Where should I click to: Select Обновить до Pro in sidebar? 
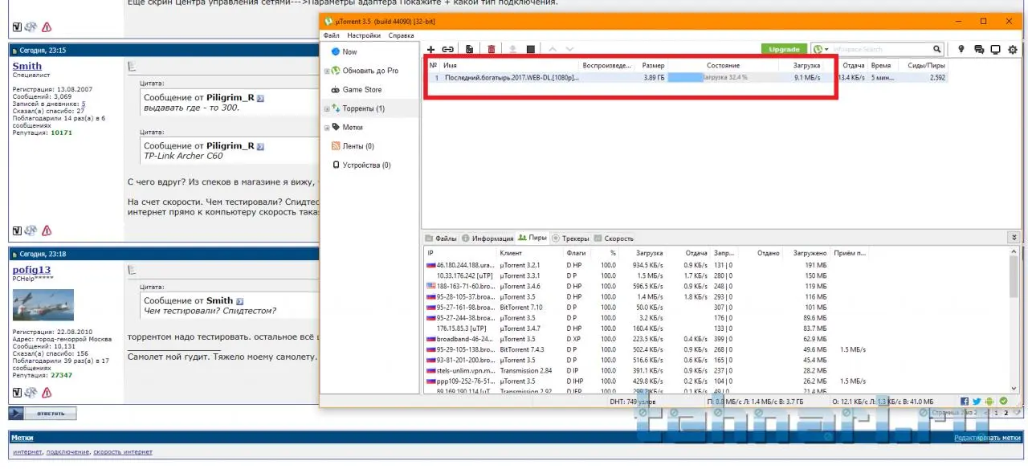pyautogui.click(x=370, y=71)
